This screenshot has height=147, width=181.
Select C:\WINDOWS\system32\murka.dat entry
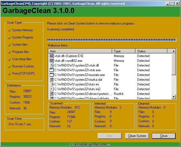78,80
